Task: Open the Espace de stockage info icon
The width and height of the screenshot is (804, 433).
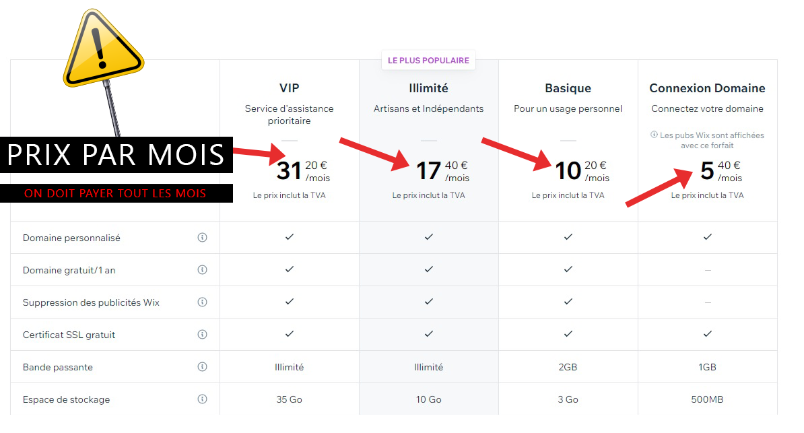Action: 202,399
